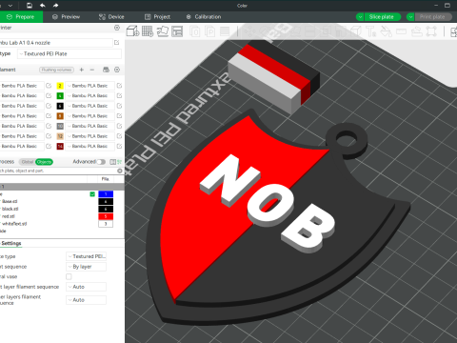This screenshot has width=457, height=343.
Task: Select the Settings tab under object list
Action: [x=11, y=243]
